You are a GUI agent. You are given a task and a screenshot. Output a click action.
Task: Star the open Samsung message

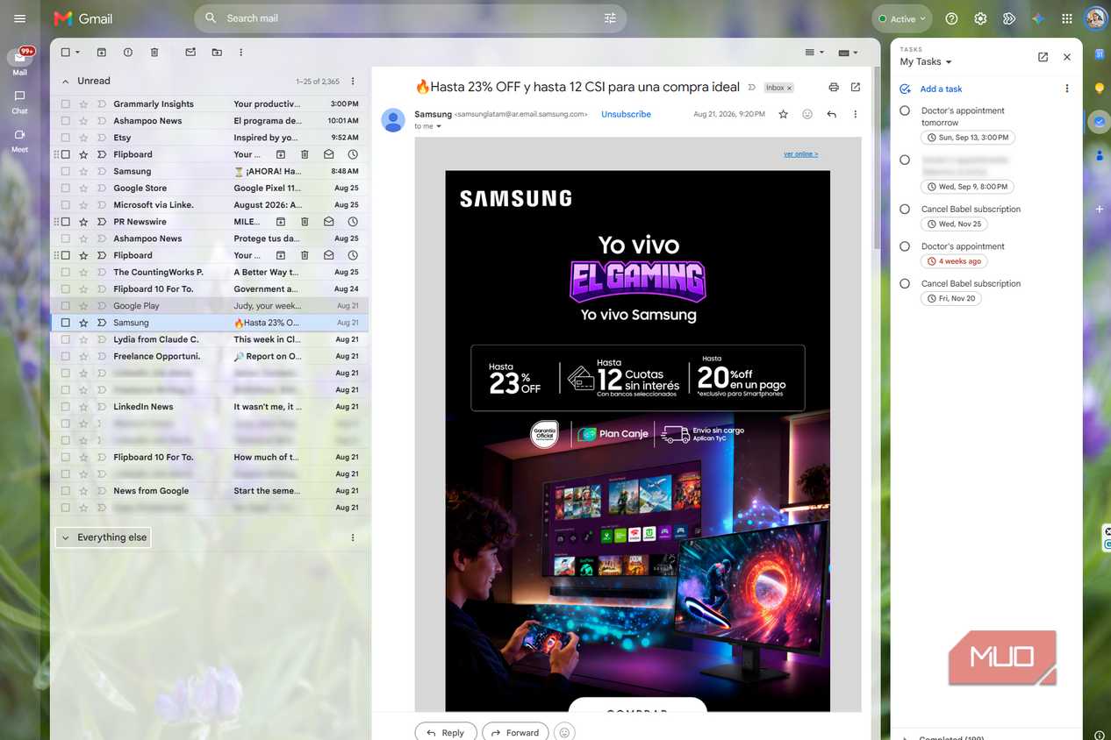click(784, 114)
